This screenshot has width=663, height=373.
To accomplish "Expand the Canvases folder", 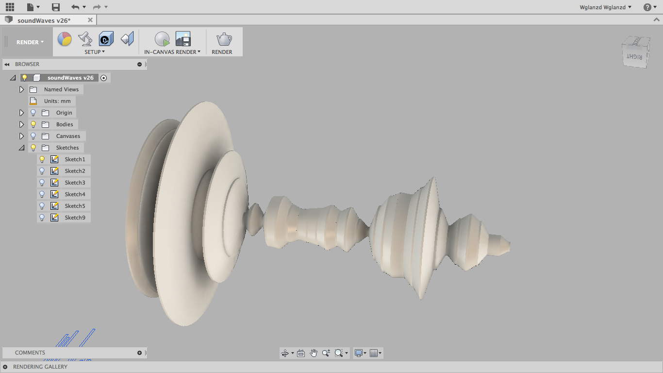I will (21, 136).
